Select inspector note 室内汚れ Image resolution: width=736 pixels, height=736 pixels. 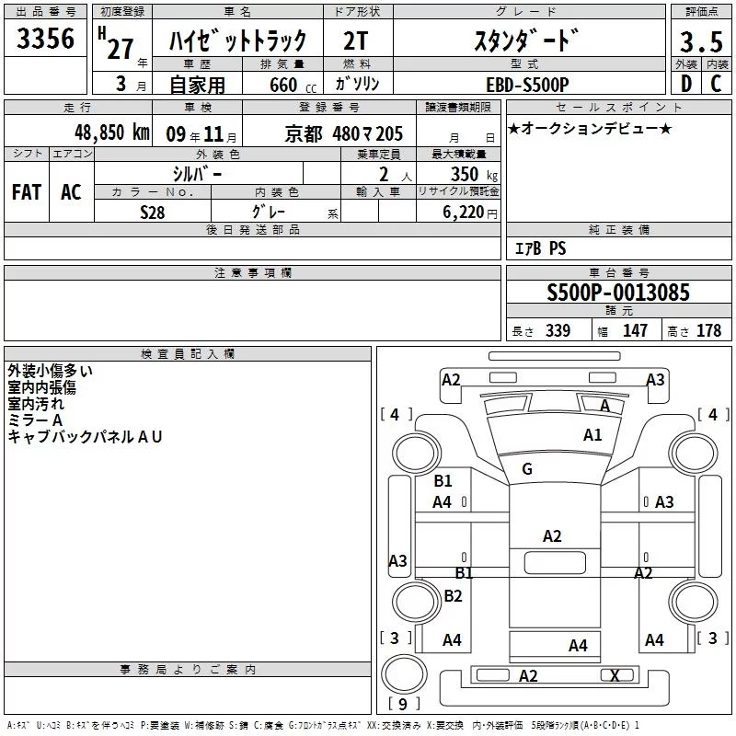point(36,404)
